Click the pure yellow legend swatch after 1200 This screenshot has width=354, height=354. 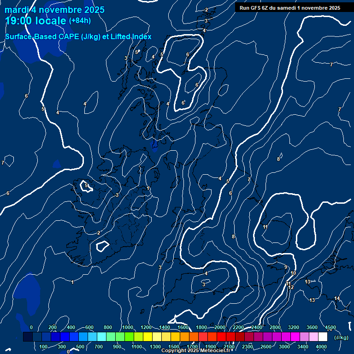(x=147, y=336)
